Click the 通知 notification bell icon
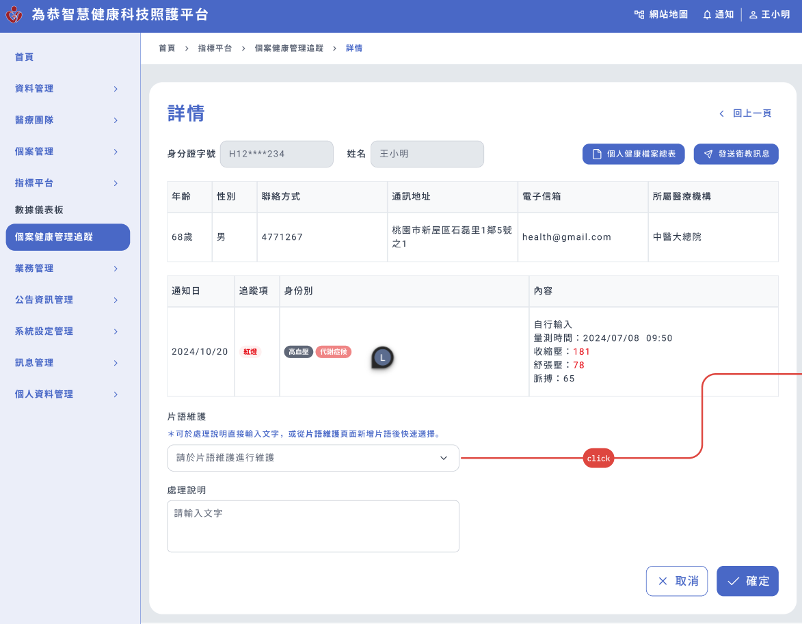 pos(707,14)
